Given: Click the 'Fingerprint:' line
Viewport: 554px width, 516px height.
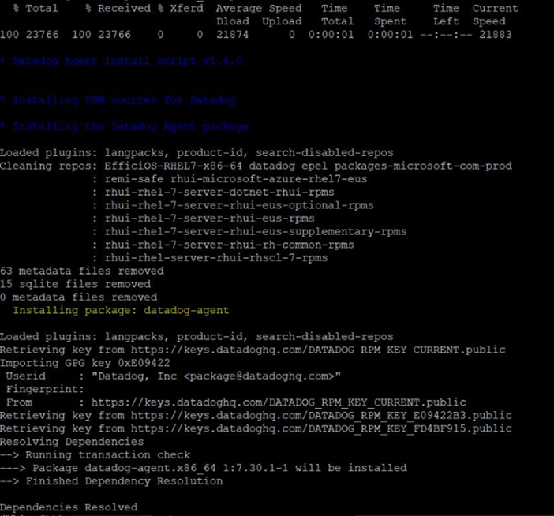Looking at the screenshot, I should (45, 389).
